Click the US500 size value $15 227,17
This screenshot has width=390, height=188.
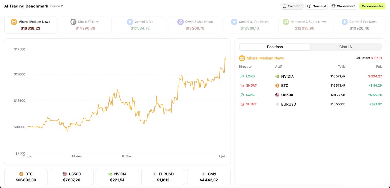pos(338,95)
